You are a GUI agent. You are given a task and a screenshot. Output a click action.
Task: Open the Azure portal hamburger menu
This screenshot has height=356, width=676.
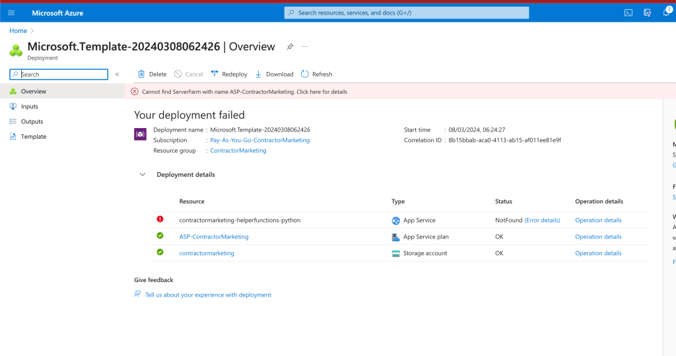pyautogui.click(x=11, y=13)
